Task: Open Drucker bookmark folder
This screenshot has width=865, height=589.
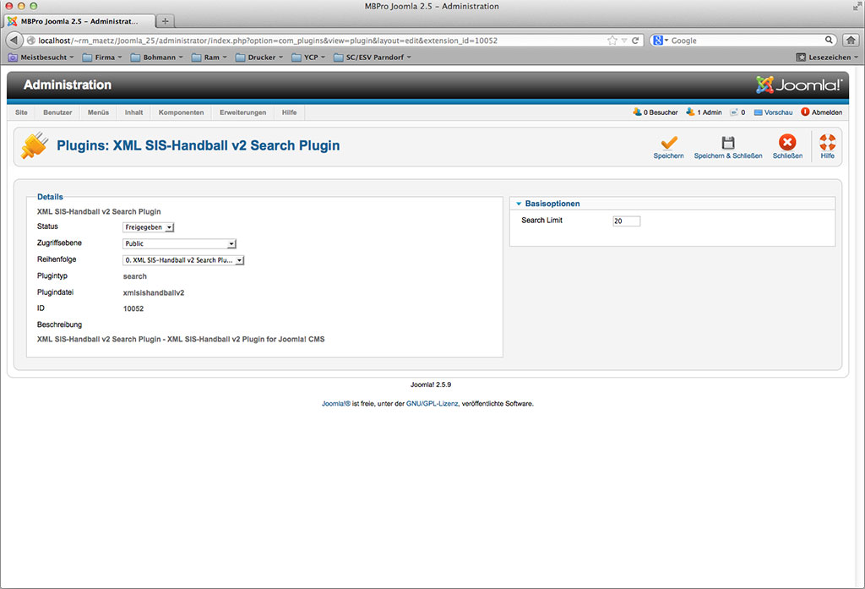Action: (259, 57)
